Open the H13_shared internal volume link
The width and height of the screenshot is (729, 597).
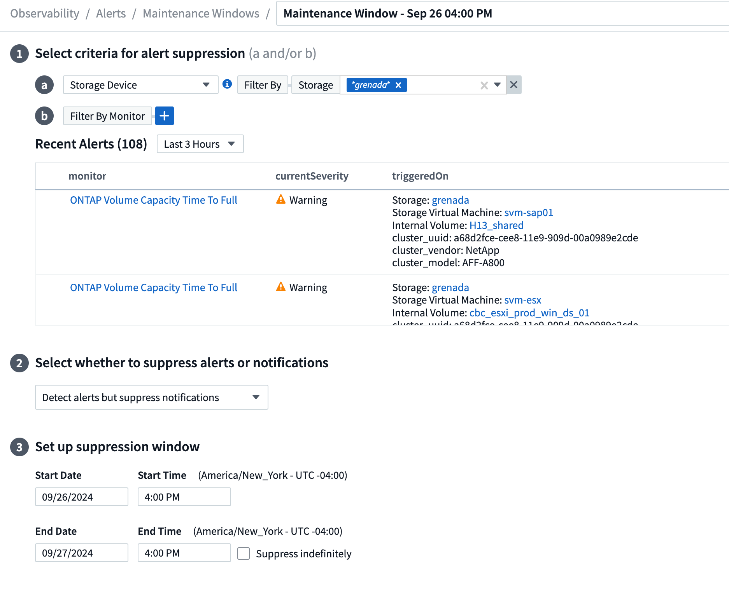pyautogui.click(x=496, y=225)
